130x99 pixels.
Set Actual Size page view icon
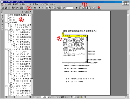[80, 8]
